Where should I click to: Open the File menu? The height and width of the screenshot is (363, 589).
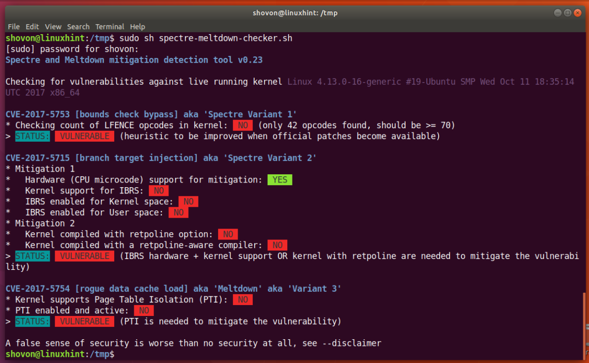[x=13, y=27]
